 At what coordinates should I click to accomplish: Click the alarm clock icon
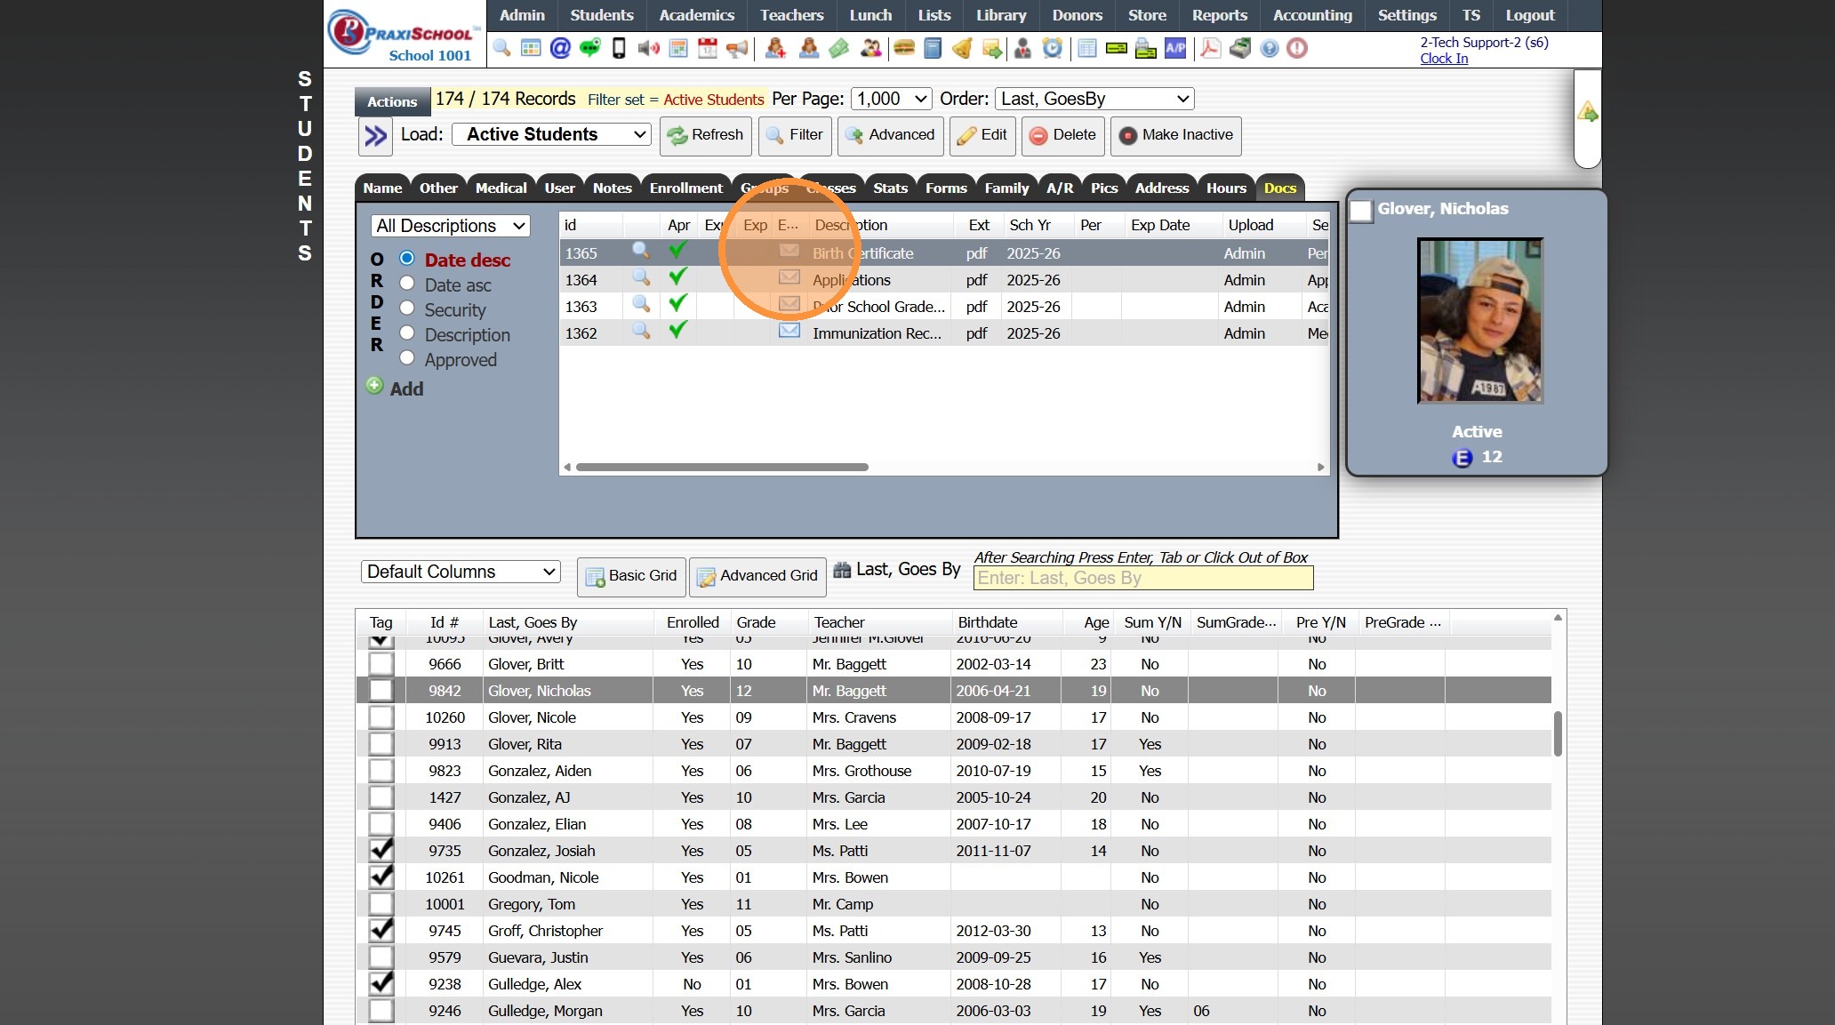[x=1053, y=48]
